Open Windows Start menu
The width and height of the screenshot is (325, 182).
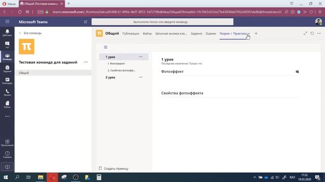click(6, 177)
